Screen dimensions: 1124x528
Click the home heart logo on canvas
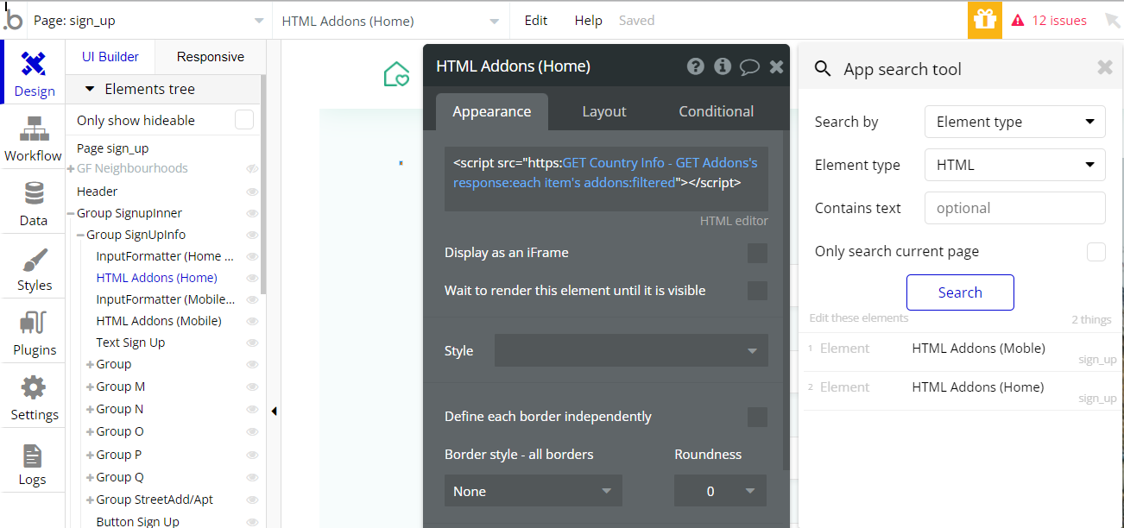coord(396,74)
